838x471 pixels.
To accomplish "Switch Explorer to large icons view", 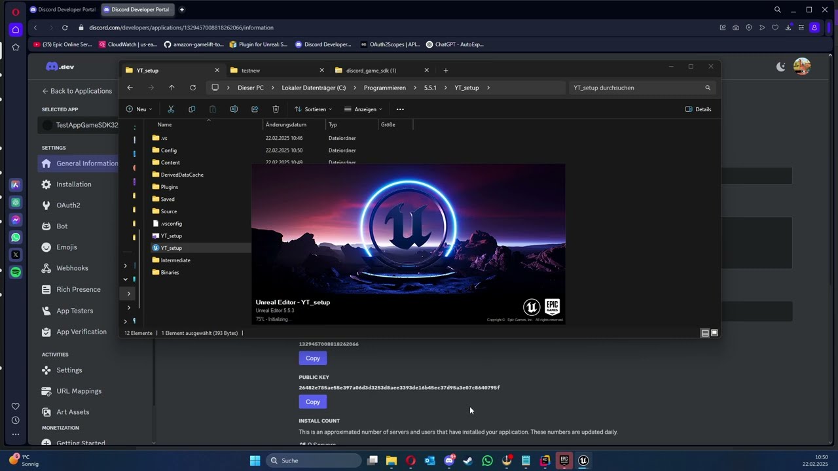I will coord(714,333).
